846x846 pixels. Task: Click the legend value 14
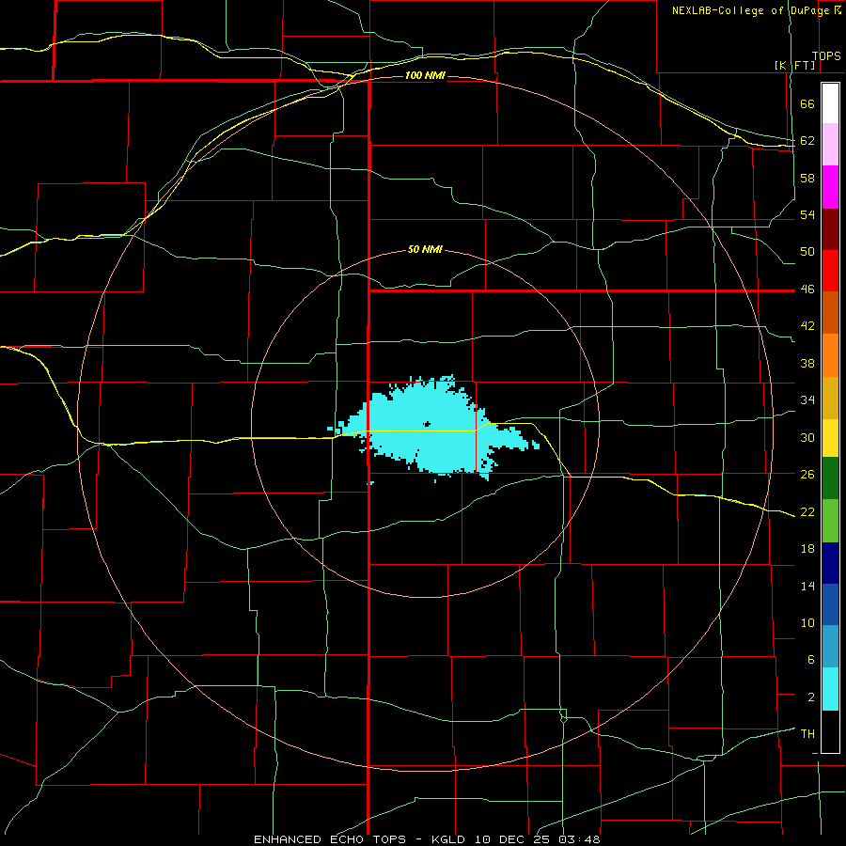(x=807, y=586)
